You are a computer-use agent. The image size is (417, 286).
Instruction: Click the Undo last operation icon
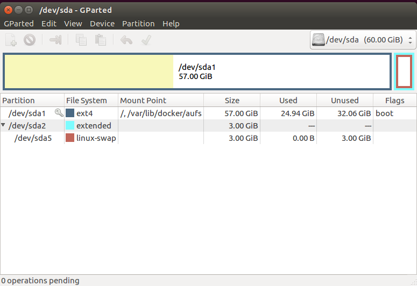click(x=126, y=40)
